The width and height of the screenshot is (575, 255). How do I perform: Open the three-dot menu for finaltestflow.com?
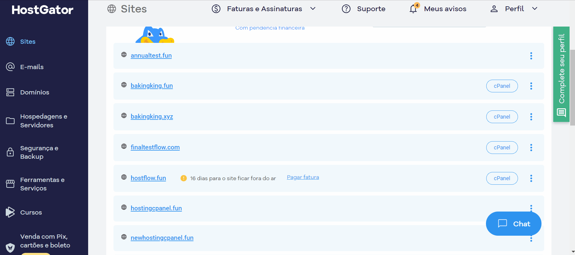531,148
